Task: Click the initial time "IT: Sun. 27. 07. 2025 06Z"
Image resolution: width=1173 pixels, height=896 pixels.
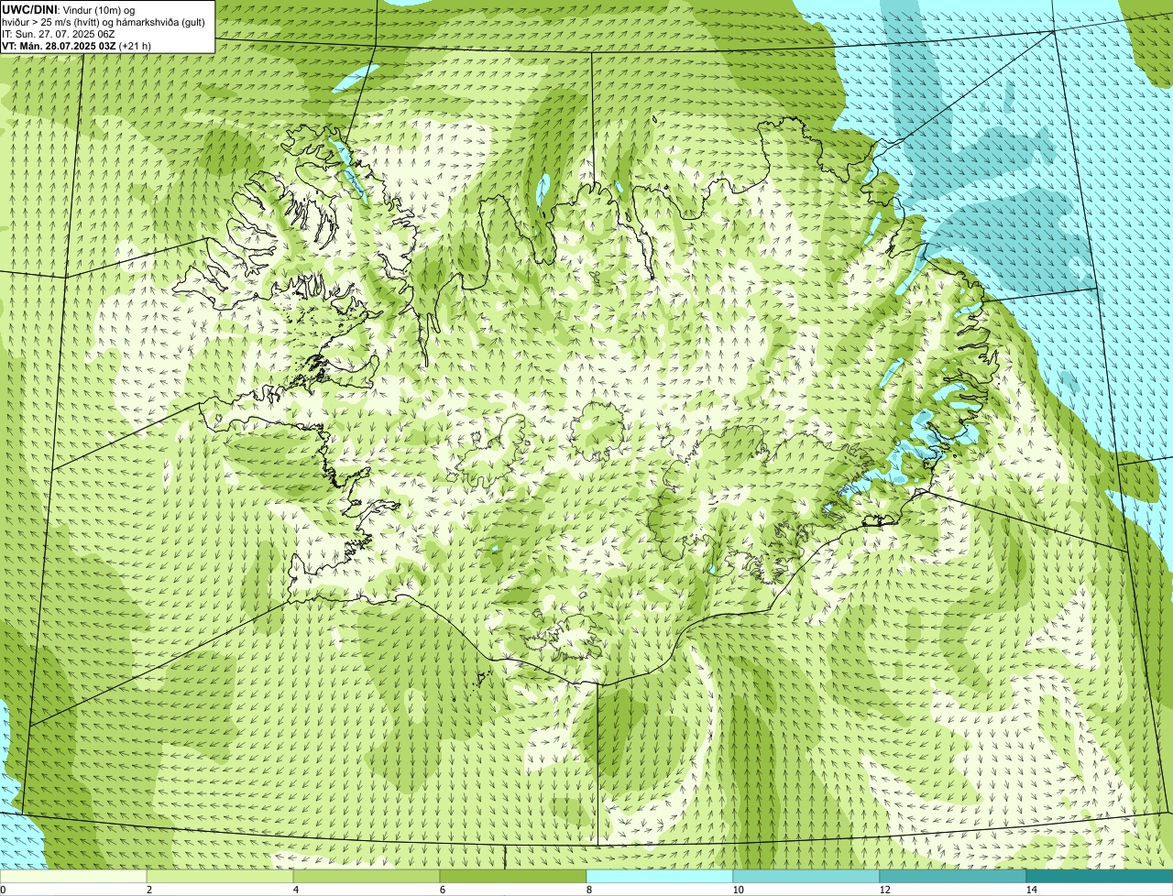Action: coord(59,33)
